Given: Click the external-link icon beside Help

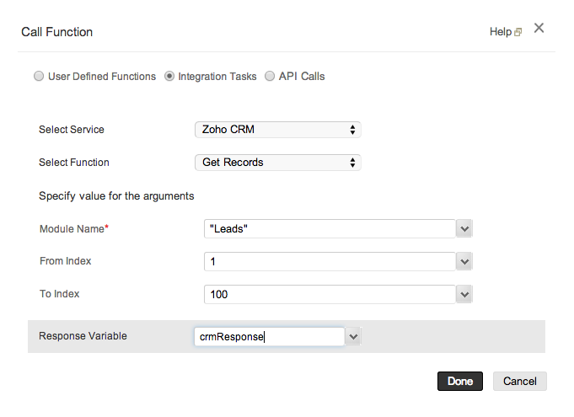Looking at the screenshot, I should pos(518,33).
